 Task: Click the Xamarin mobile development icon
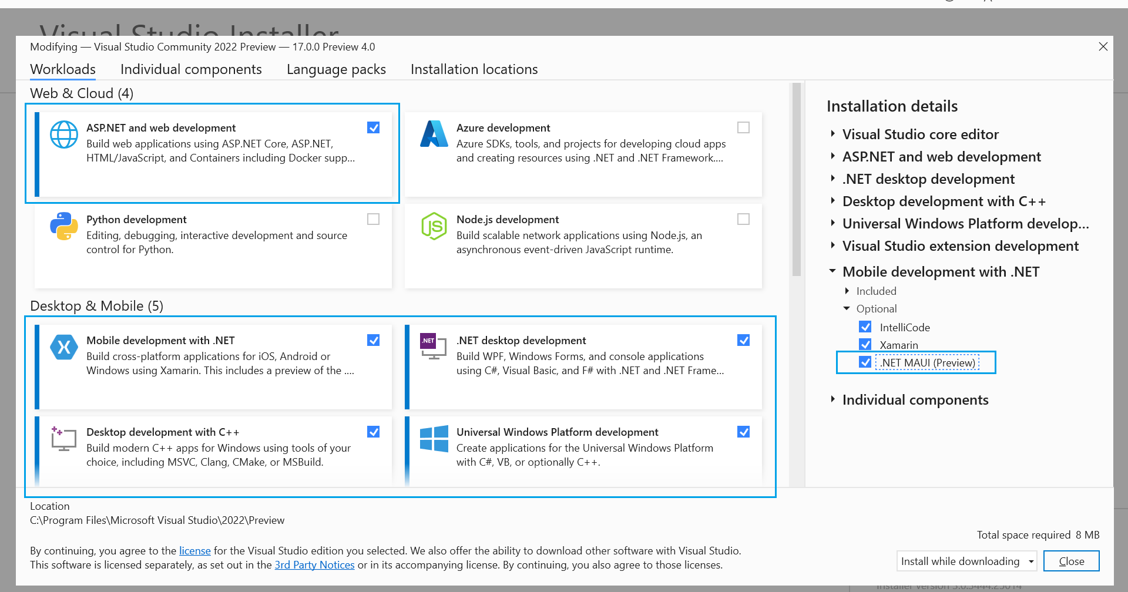tap(64, 347)
